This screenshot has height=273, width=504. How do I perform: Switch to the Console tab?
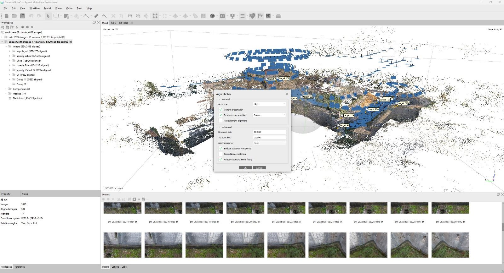pos(115,267)
